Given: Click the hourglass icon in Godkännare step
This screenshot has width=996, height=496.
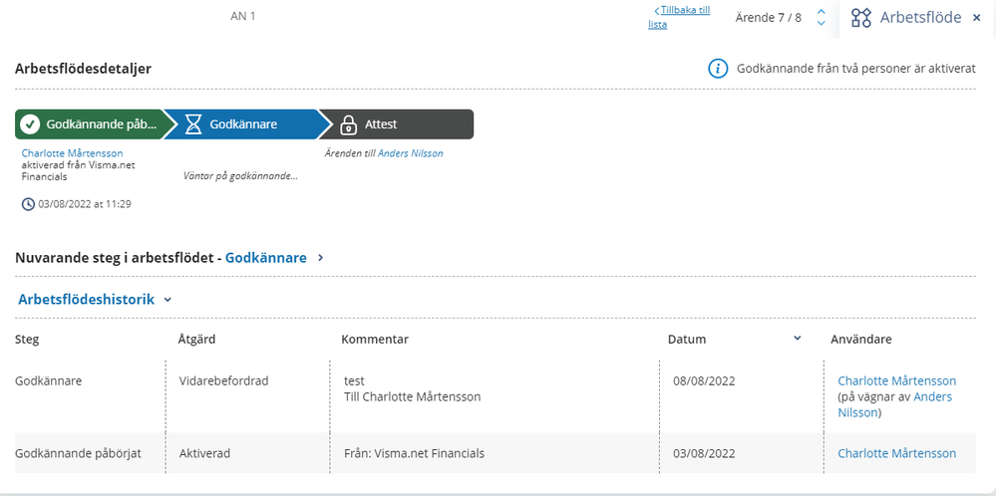Looking at the screenshot, I should [193, 124].
